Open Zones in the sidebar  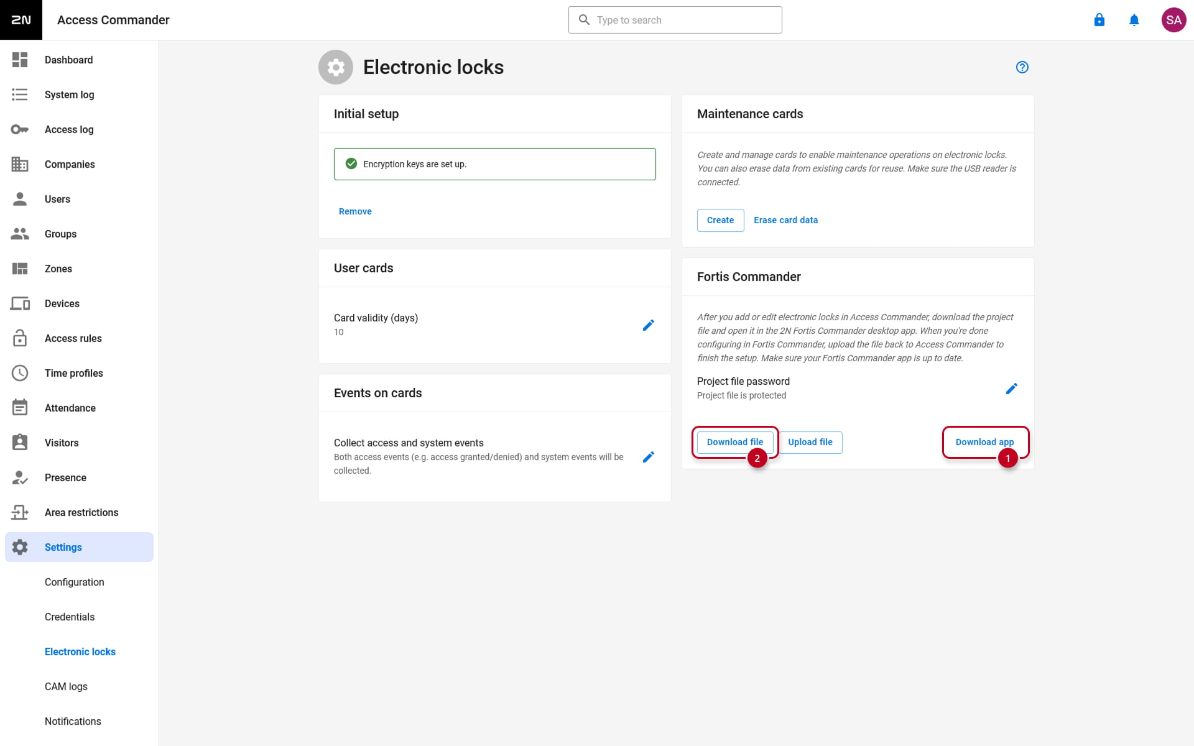coord(80,269)
